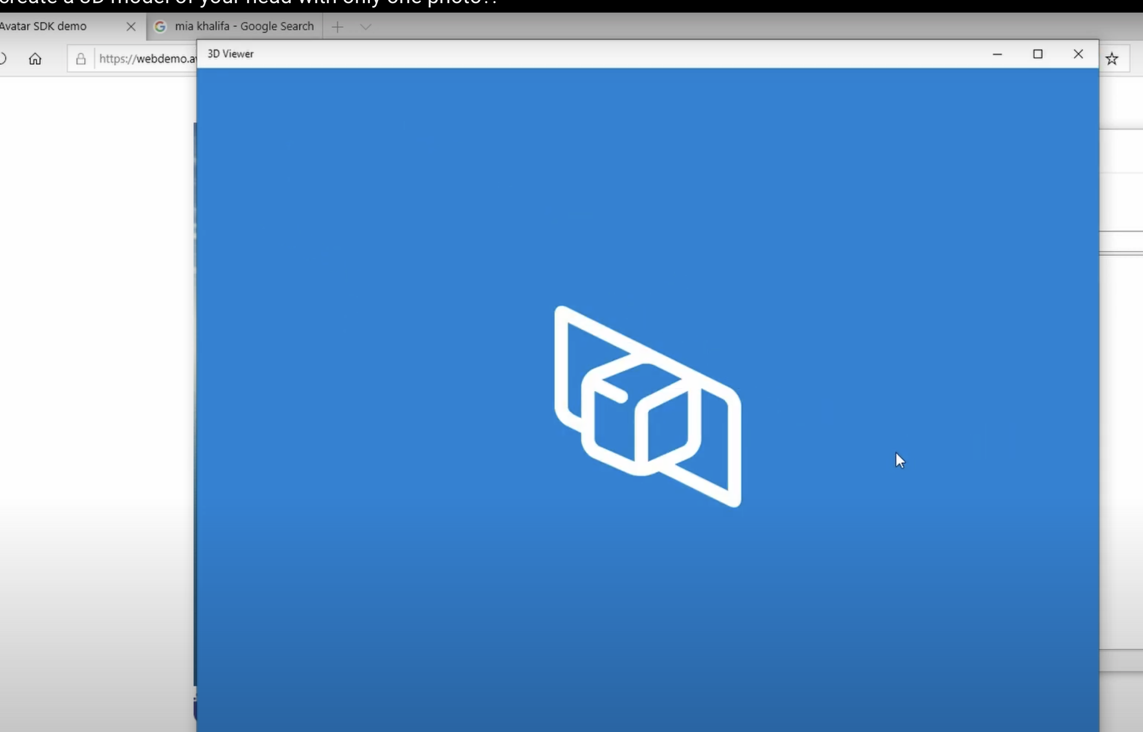Minimize the 3D Viewer window
Viewport: 1143px width, 732px height.
tap(997, 54)
